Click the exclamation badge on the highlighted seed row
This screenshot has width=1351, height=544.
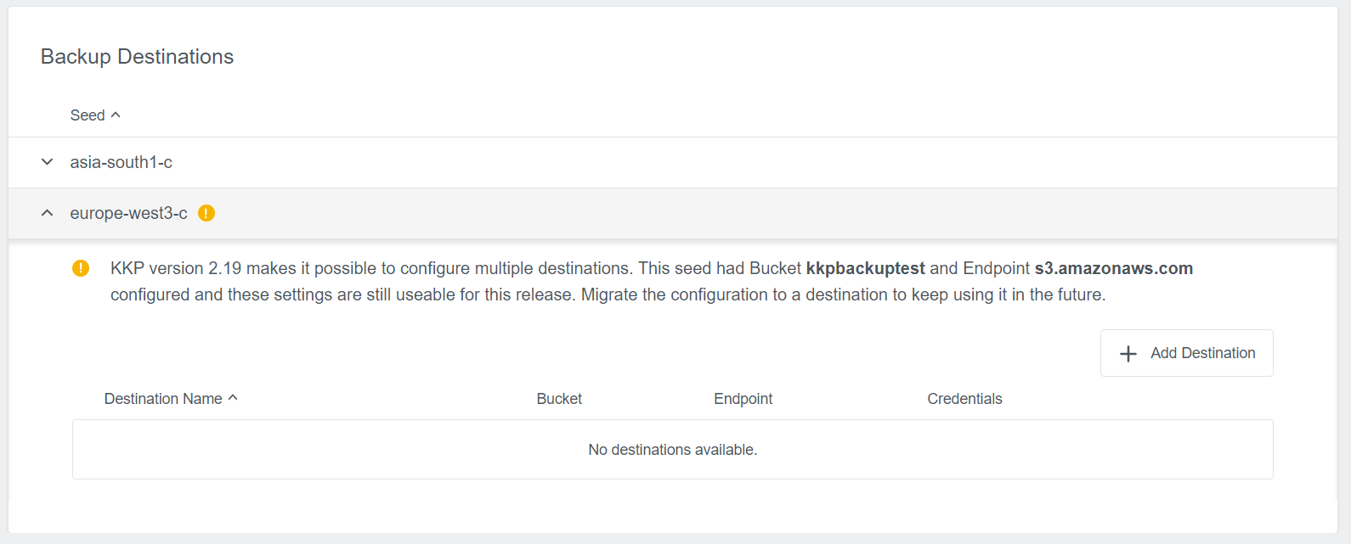(206, 213)
